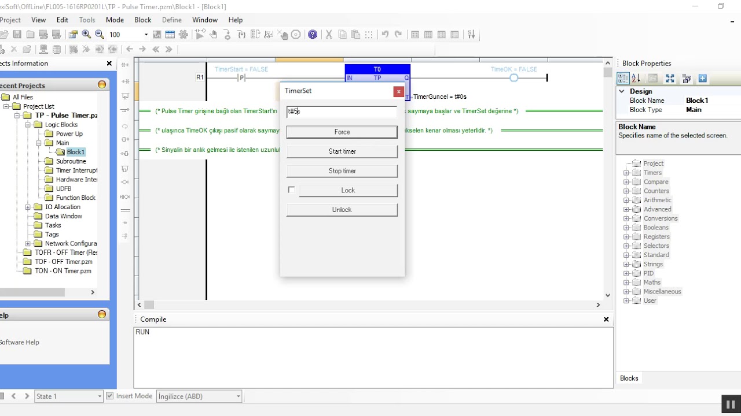Click the hand tool icon in toolbar
741x416 pixels.
pyautogui.click(x=214, y=35)
